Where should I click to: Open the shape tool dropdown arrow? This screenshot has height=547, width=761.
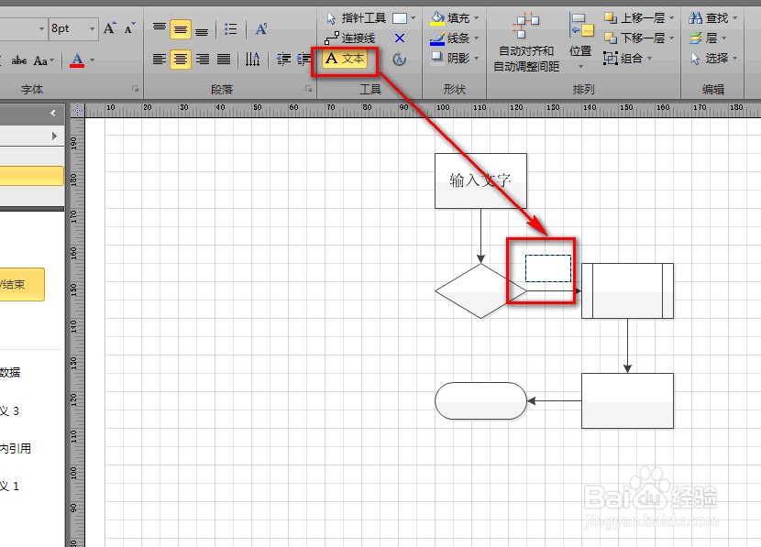(413, 18)
